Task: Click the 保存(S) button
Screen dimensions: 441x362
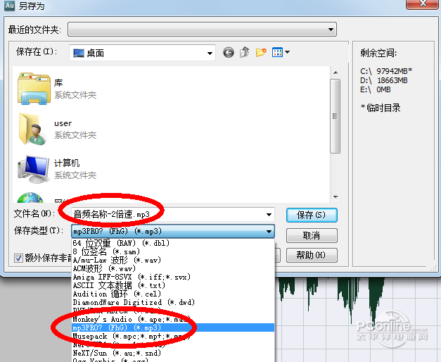Action: point(312,216)
